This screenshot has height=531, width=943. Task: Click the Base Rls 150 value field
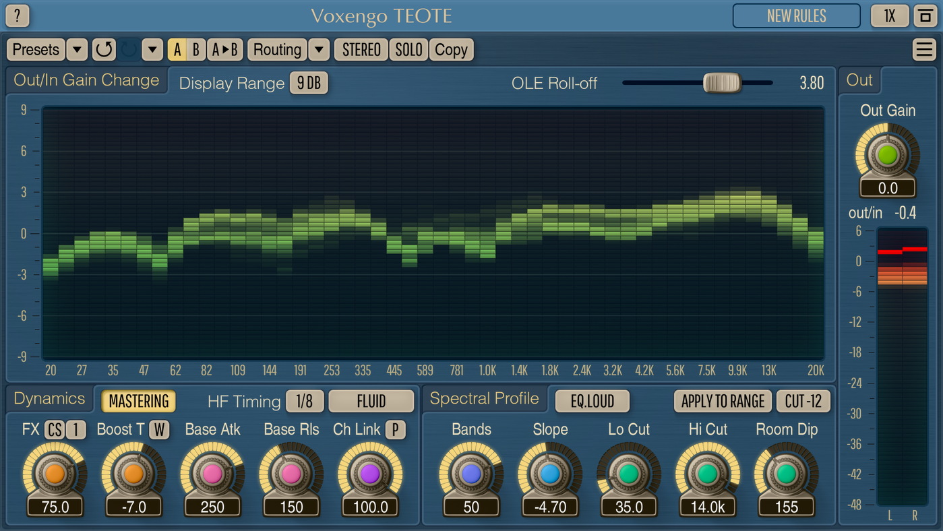pyautogui.click(x=291, y=507)
